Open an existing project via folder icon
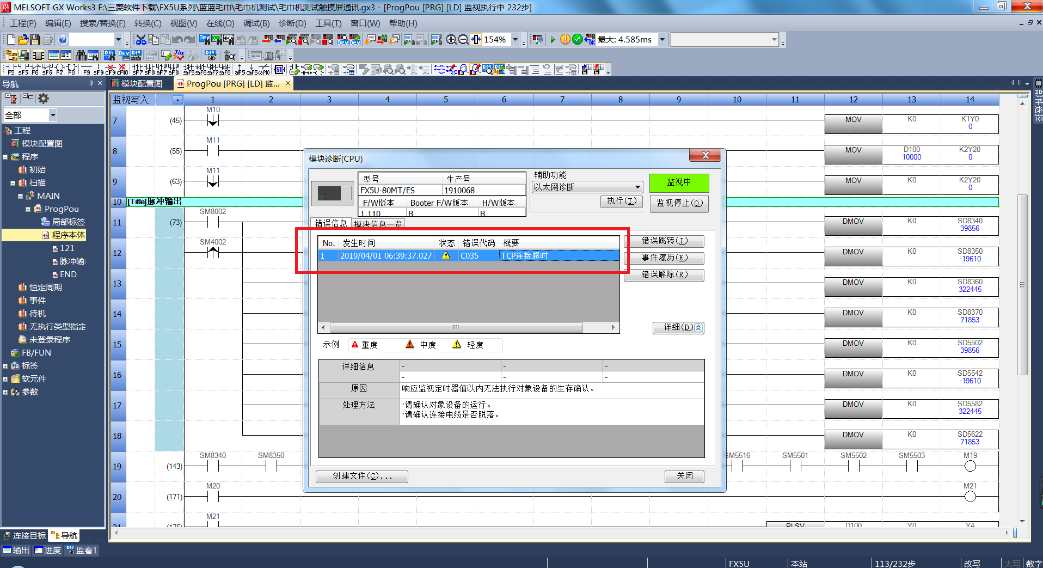Image resolution: width=1043 pixels, height=568 pixels. (23, 40)
